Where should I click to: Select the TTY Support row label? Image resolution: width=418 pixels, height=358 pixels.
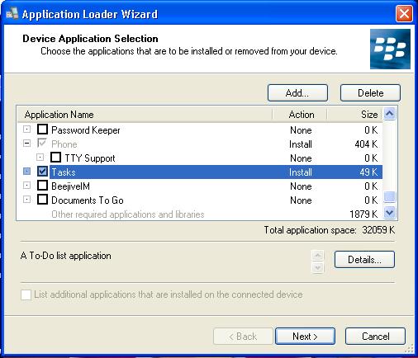tap(90, 158)
